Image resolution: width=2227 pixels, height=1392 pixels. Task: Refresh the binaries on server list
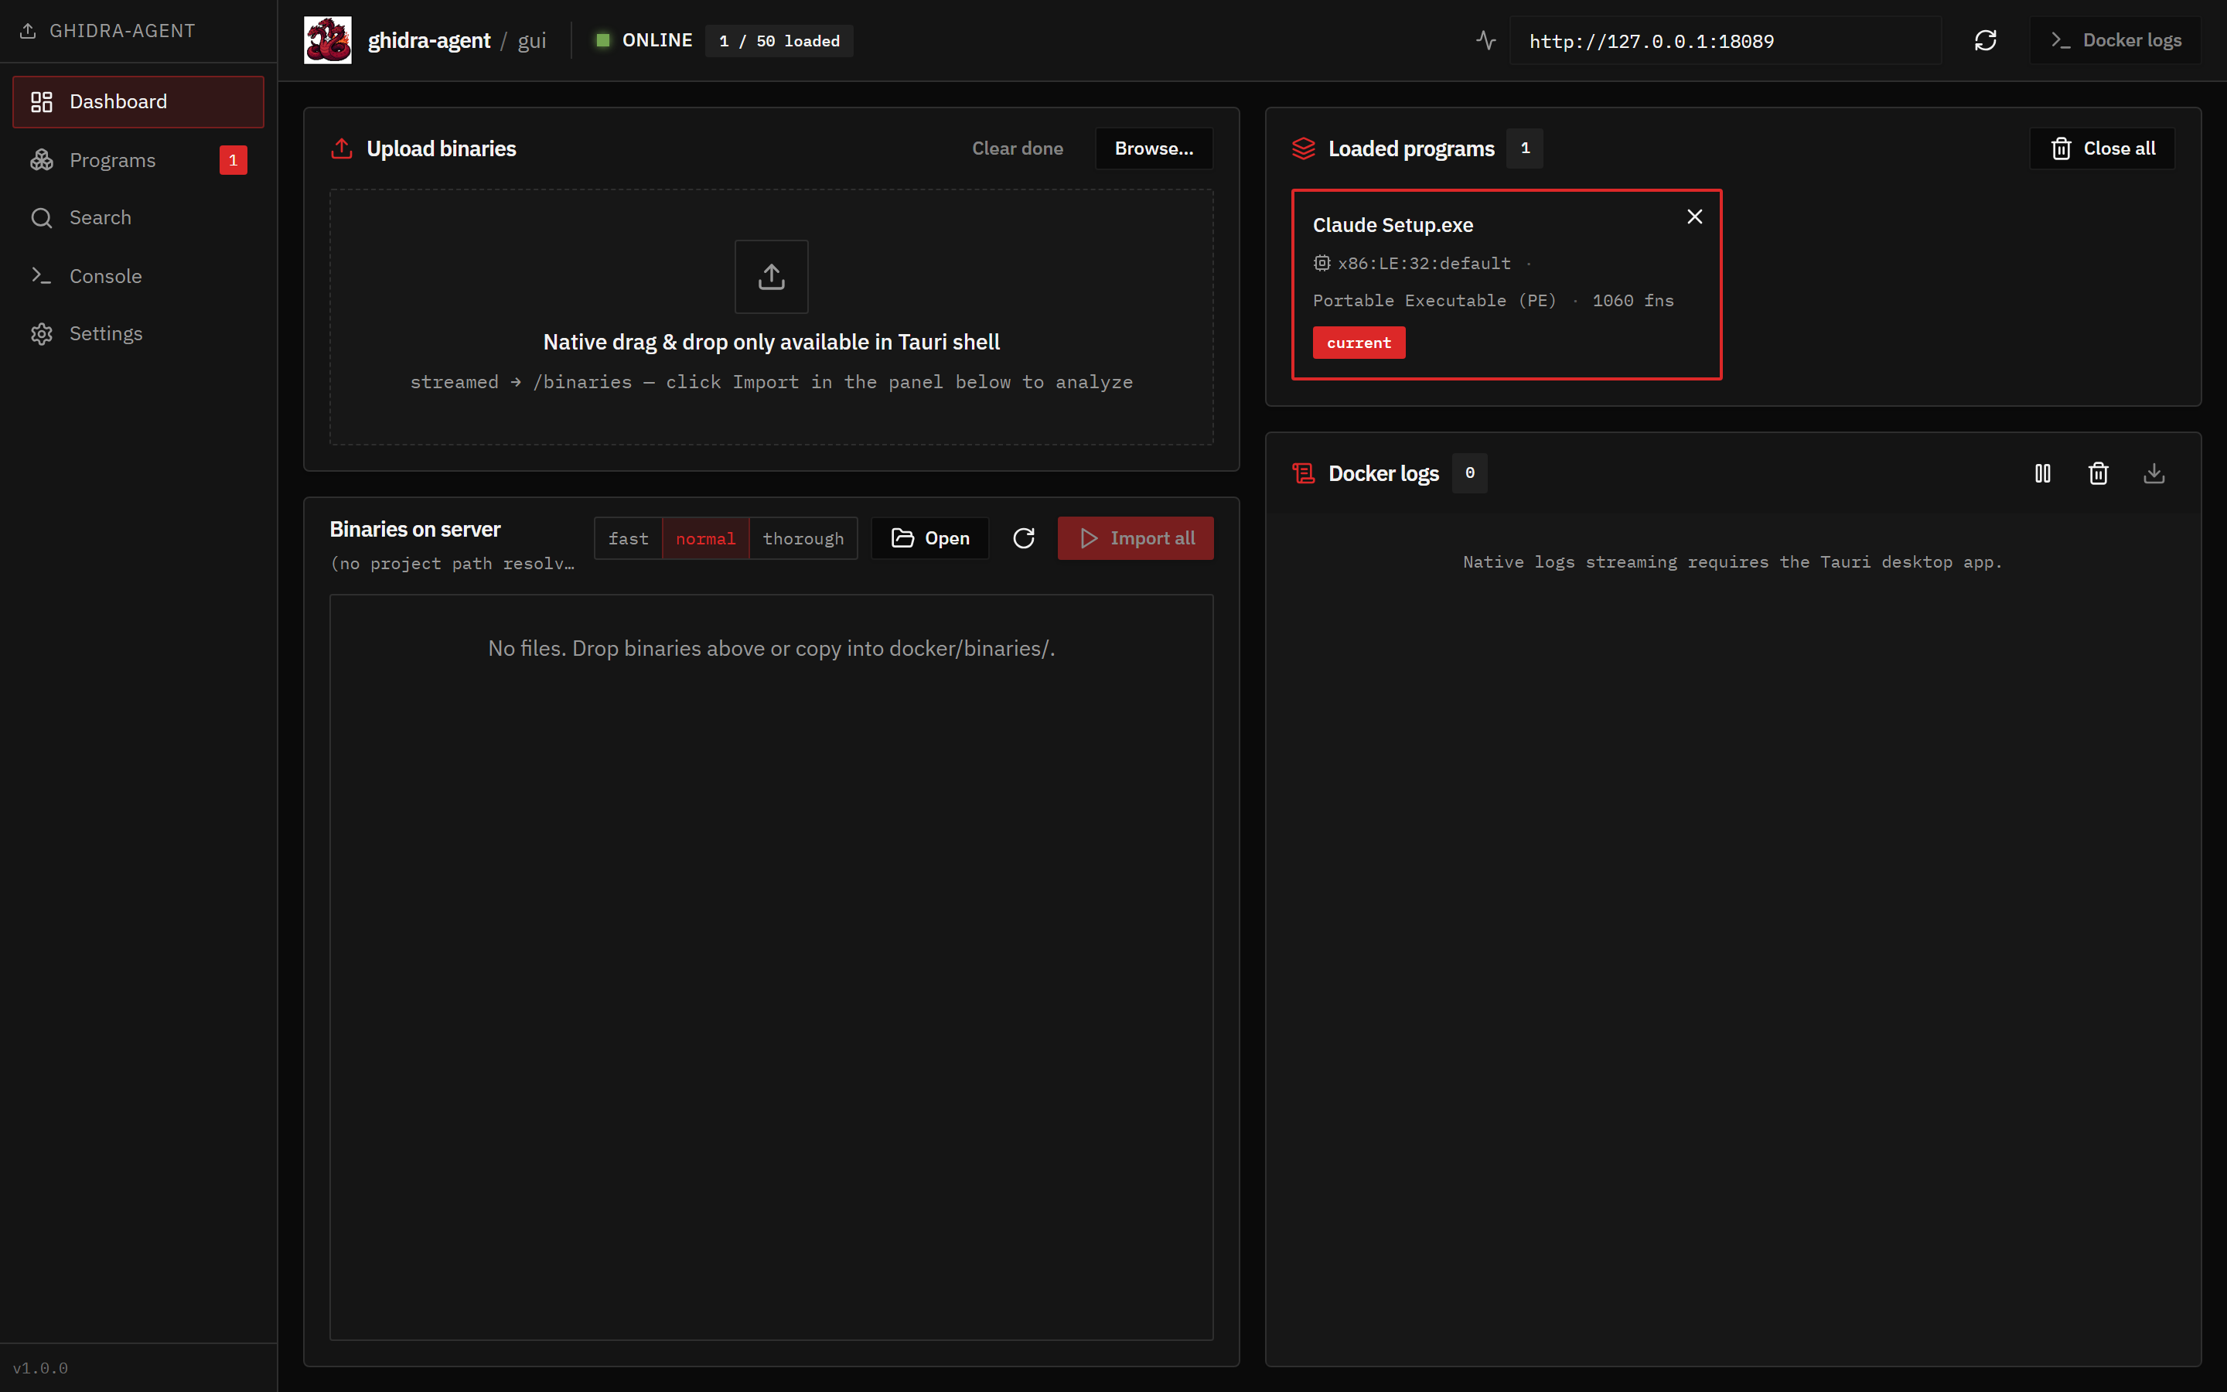(1023, 538)
